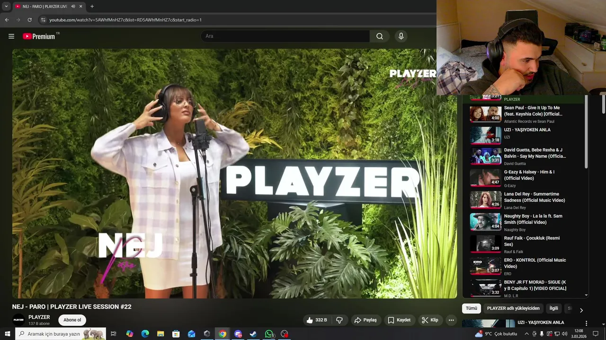
Task: Open UZI - YAŞIYOKEN ANLA playlist thumbnail
Action: coord(485,135)
